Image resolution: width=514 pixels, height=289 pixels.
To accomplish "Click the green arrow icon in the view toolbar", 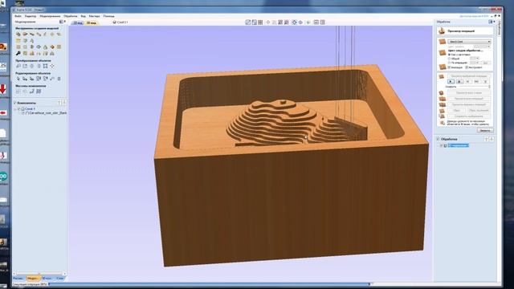I will click(308, 22).
